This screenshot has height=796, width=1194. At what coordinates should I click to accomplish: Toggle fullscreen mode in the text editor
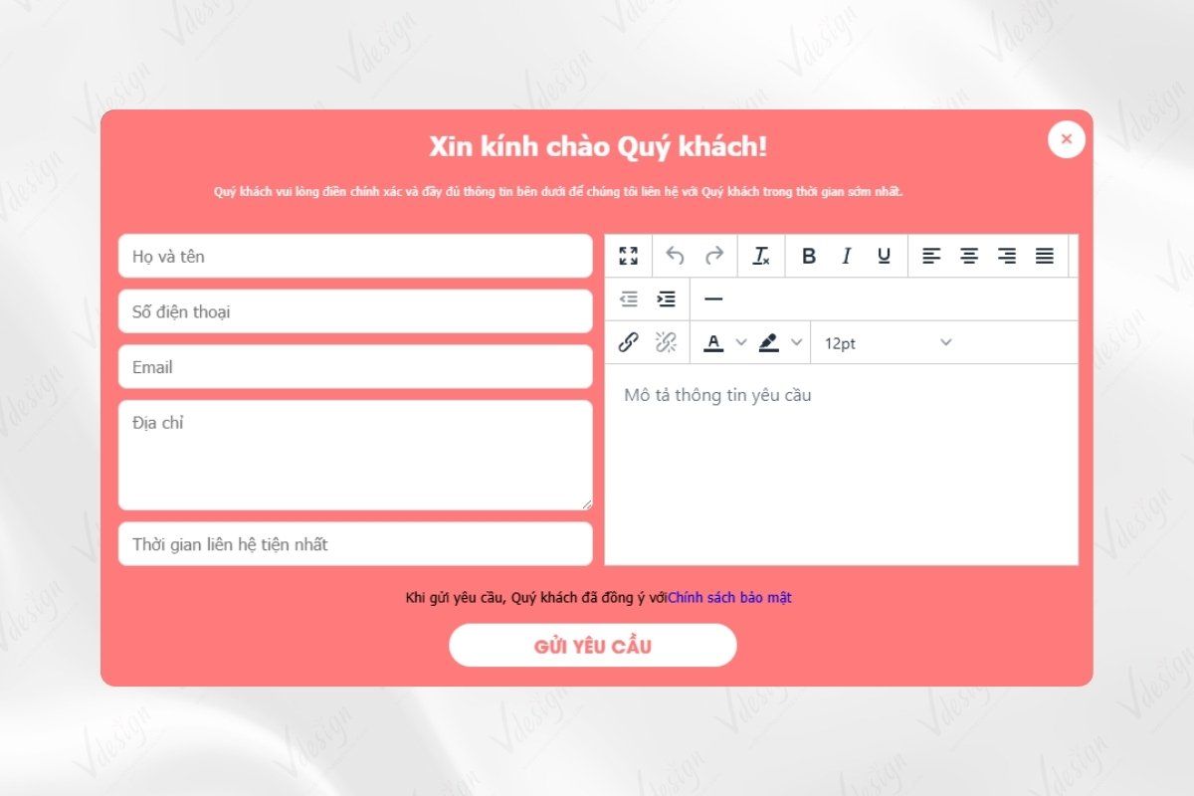tap(628, 256)
